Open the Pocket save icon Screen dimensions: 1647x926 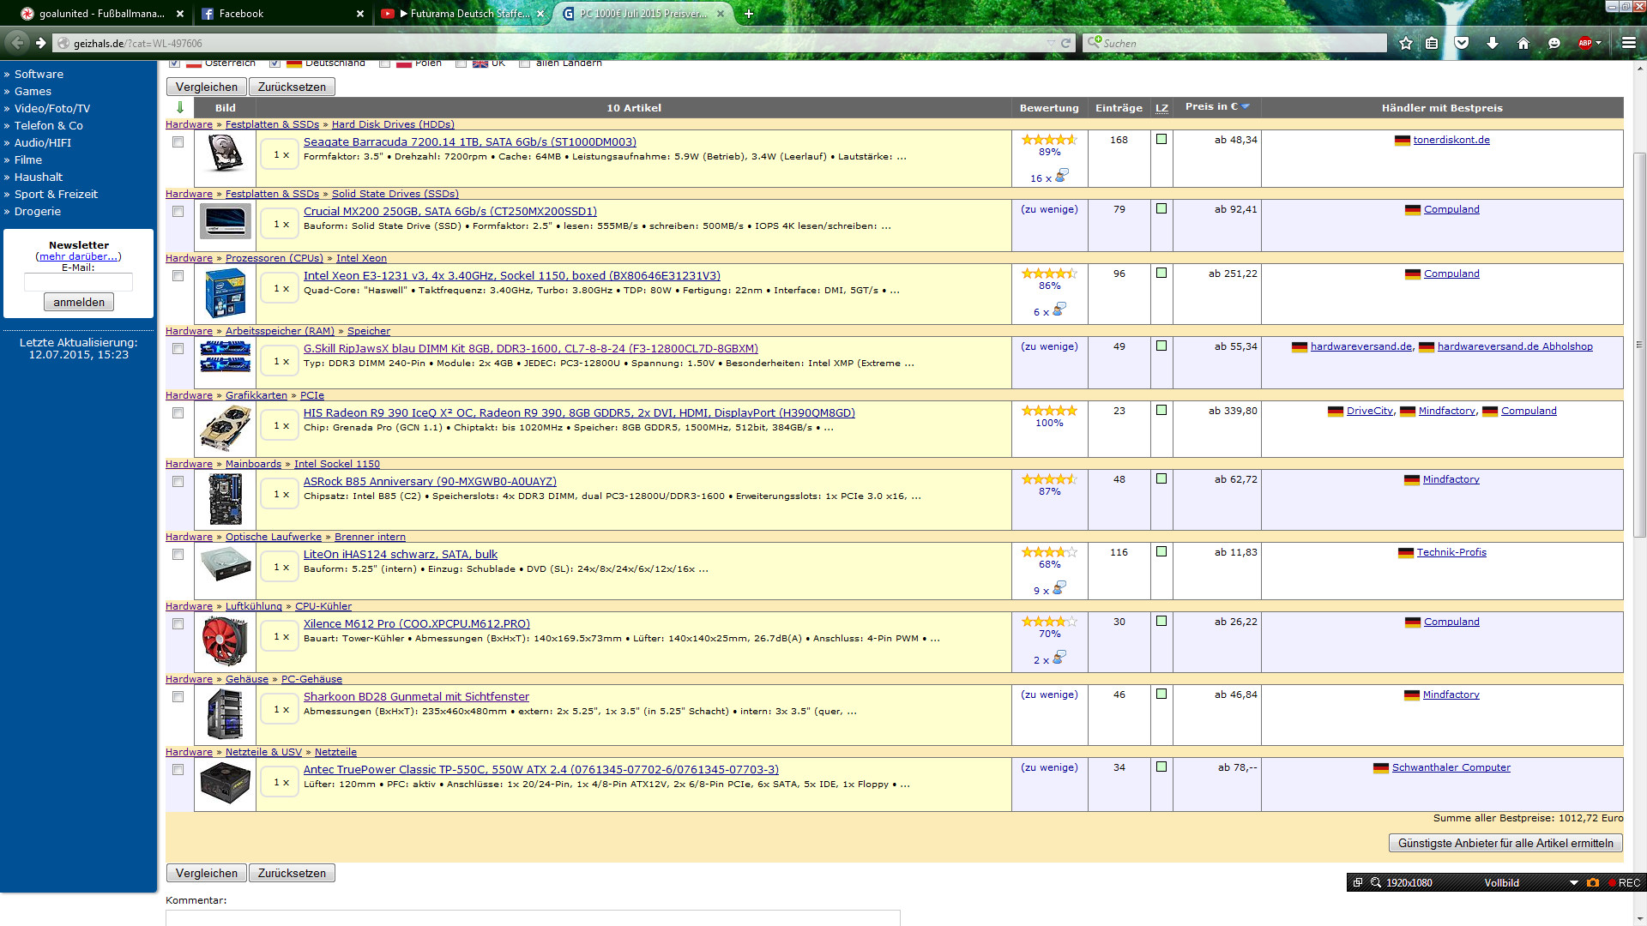coord(1463,43)
